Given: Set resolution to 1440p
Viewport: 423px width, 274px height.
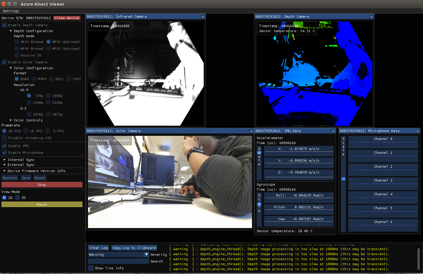Looking at the screenshot, I should (x=29, y=103).
